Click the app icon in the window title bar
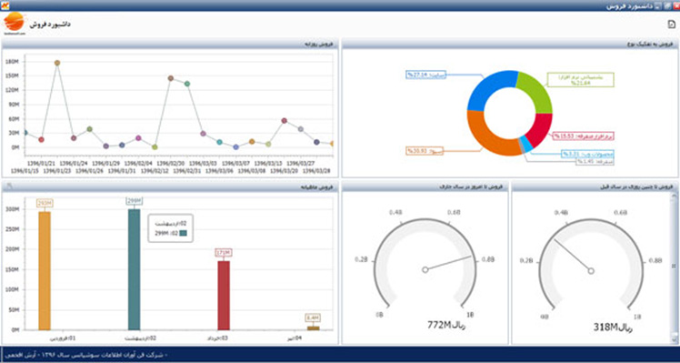 pyautogui.click(x=5, y=5)
